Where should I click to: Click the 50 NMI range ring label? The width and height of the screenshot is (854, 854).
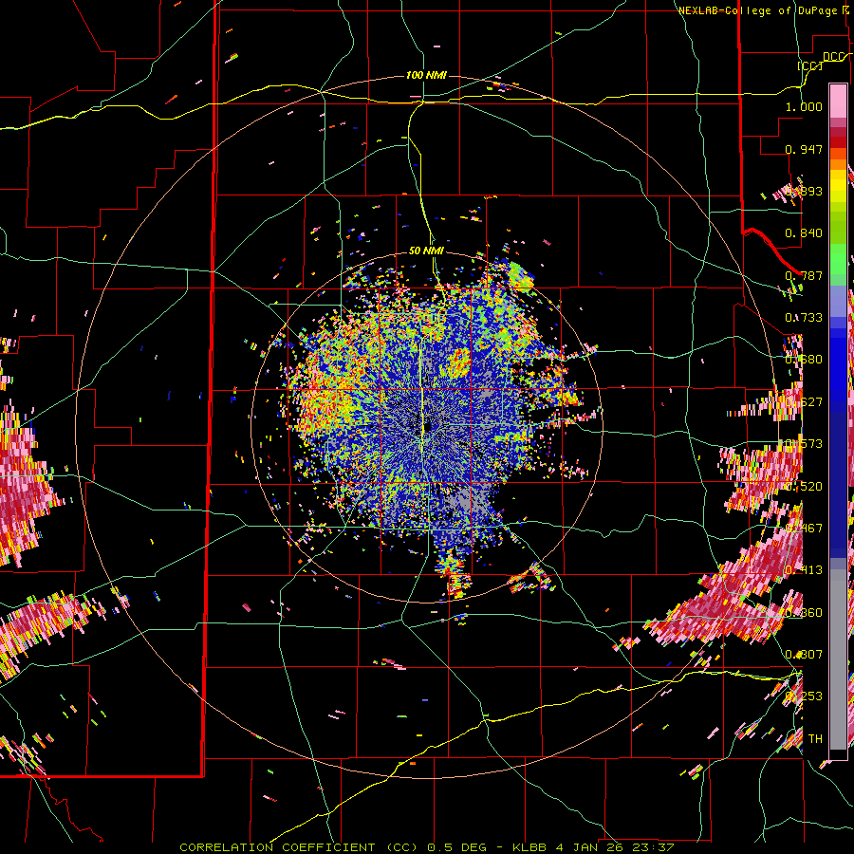(426, 251)
